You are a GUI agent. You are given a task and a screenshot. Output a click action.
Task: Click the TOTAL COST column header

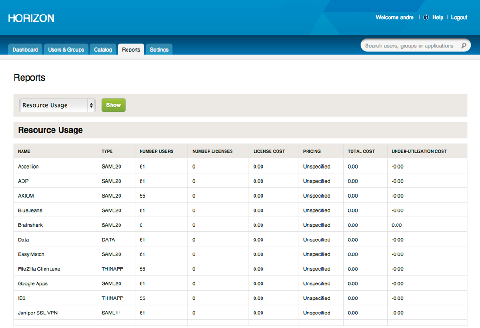pos(361,151)
